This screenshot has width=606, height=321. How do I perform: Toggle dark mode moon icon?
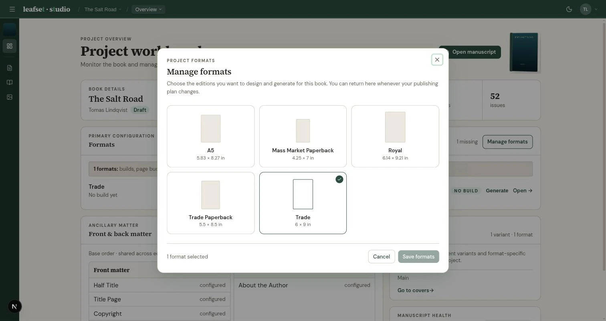(x=569, y=9)
